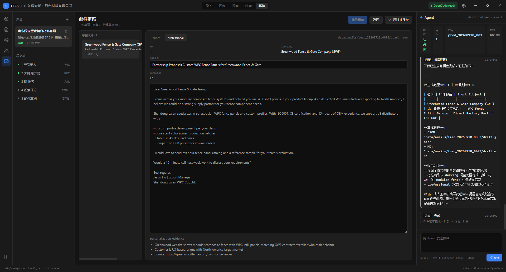506x272 pixels.
Task: Click into the email body text area
Action: (x=279, y=158)
